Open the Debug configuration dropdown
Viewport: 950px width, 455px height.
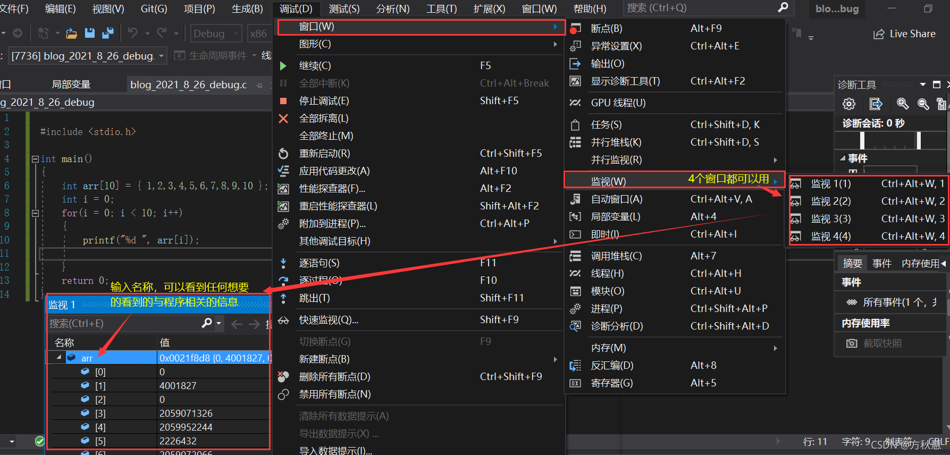coord(216,33)
